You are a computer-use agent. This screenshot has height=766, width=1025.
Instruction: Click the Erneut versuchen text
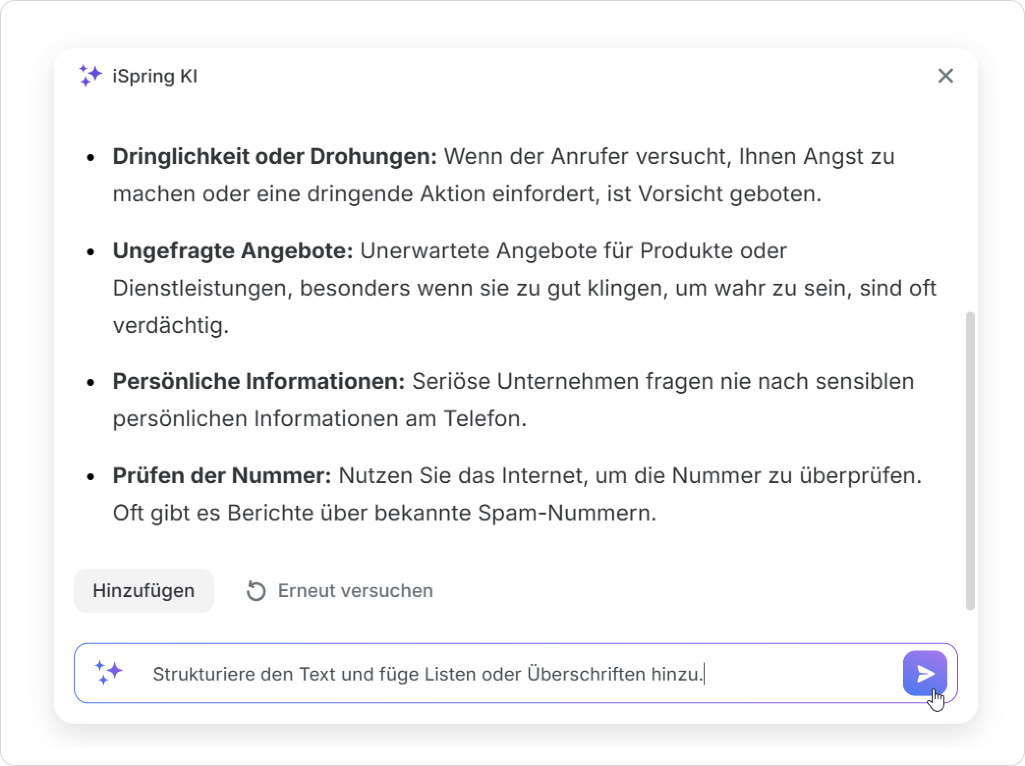tap(355, 591)
